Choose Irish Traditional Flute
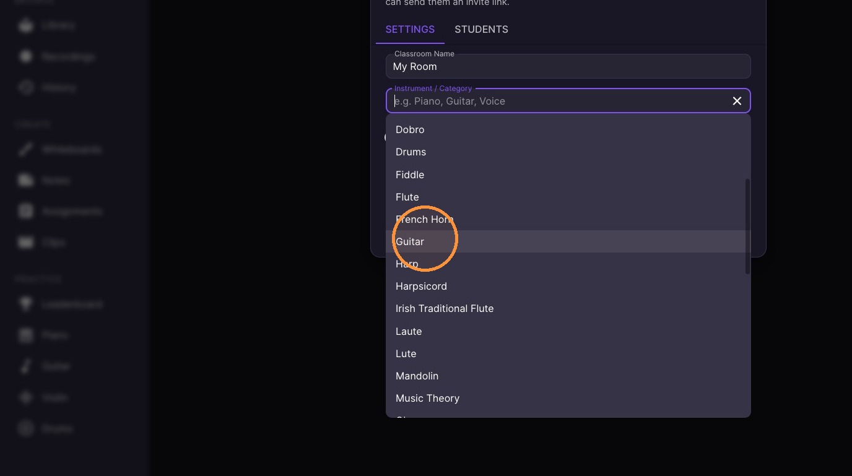The image size is (852, 476). coord(568,308)
